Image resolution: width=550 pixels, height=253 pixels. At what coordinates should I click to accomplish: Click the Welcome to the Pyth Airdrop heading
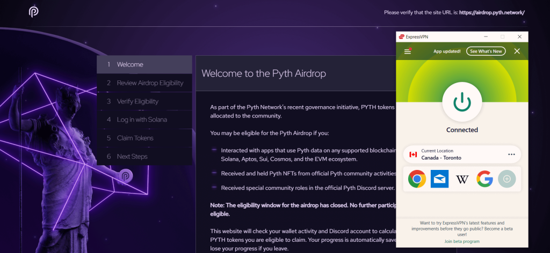coord(263,73)
